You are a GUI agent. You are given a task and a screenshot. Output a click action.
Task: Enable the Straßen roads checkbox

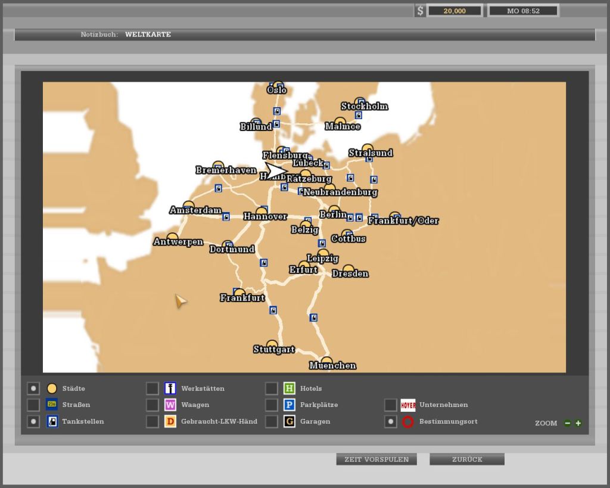[x=33, y=405]
